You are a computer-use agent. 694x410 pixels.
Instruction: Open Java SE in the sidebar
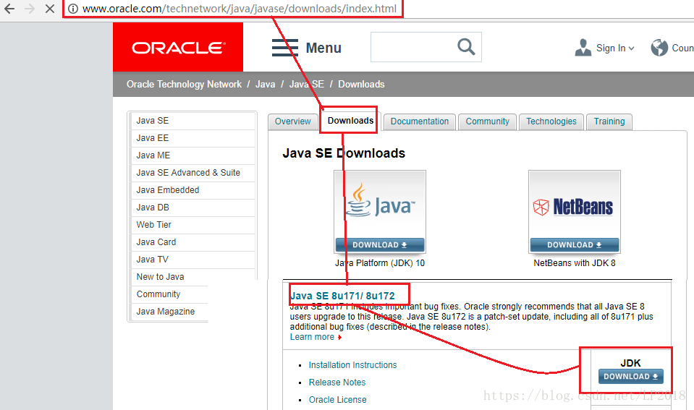point(192,121)
